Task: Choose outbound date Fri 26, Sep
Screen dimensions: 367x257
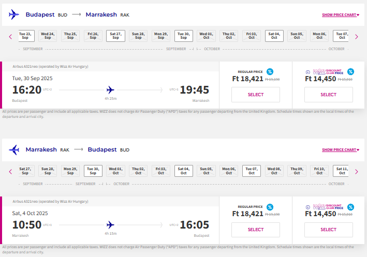Action: (x=93, y=36)
